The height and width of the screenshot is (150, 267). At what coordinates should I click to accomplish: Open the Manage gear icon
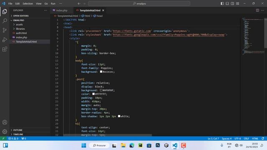click(5, 132)
